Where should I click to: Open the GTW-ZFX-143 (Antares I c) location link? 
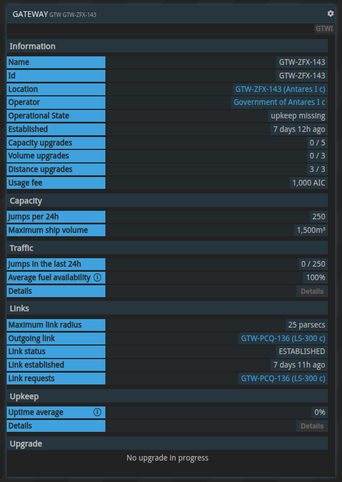pos(280,89)
